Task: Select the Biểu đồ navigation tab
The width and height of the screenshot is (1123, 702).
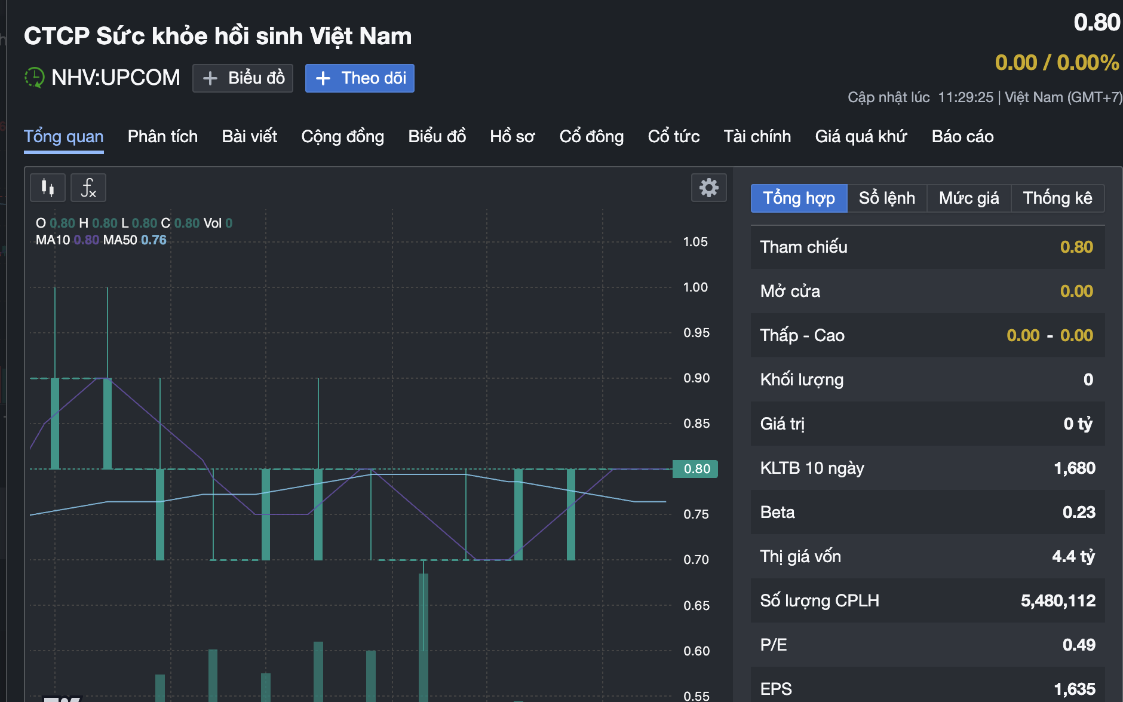Action: click(x=437, y=136)
